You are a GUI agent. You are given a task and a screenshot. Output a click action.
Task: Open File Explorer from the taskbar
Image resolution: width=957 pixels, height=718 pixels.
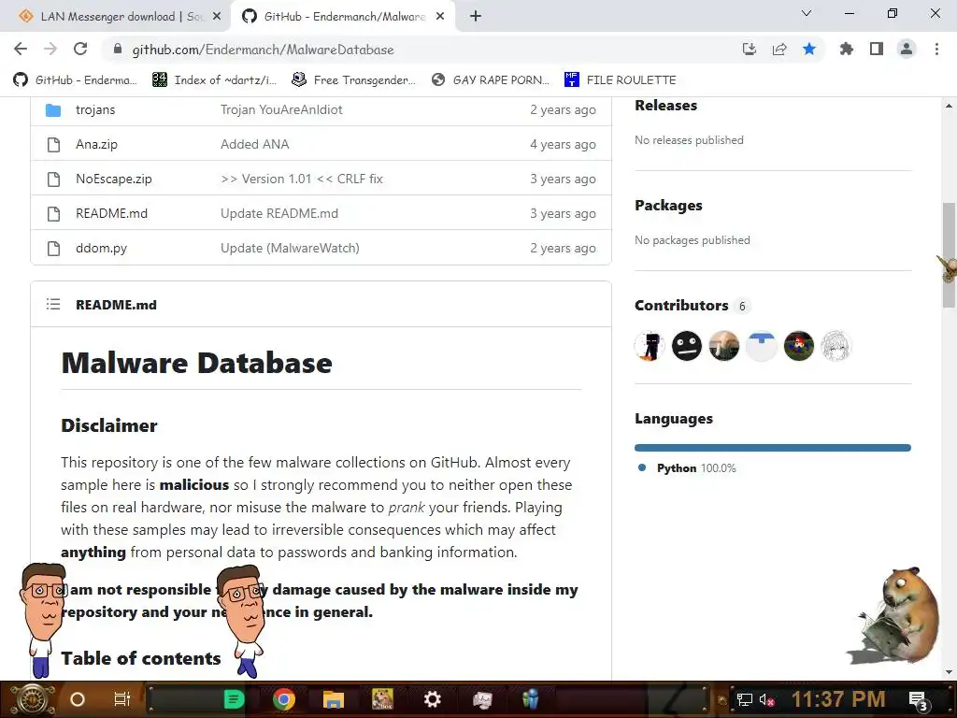334,699
